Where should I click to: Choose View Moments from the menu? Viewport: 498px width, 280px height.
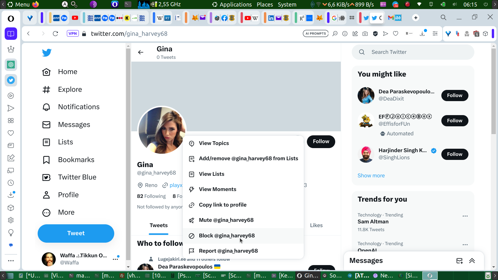(243, 189)
